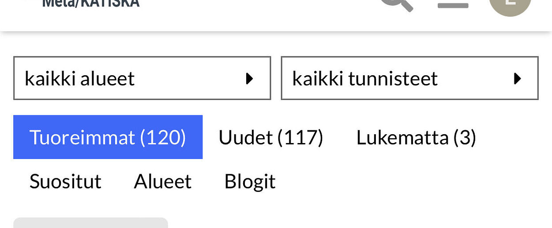Go to the Suositut tab
The height and width of the screenshot is (228, 552).
pos(65,181)
